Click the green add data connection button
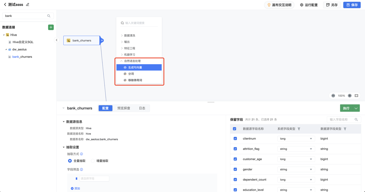 click(51, 27)
